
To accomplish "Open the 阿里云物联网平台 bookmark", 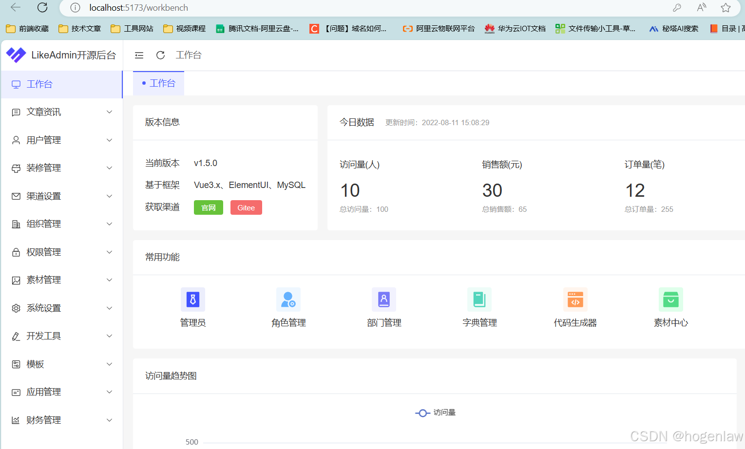I will (x=438, y=28).
